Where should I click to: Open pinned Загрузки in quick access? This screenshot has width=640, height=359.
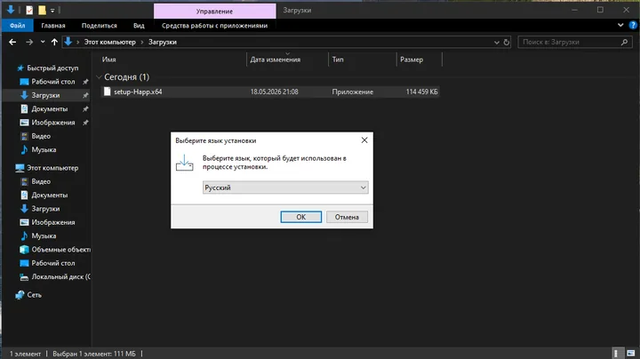click(x=45, y=95)
